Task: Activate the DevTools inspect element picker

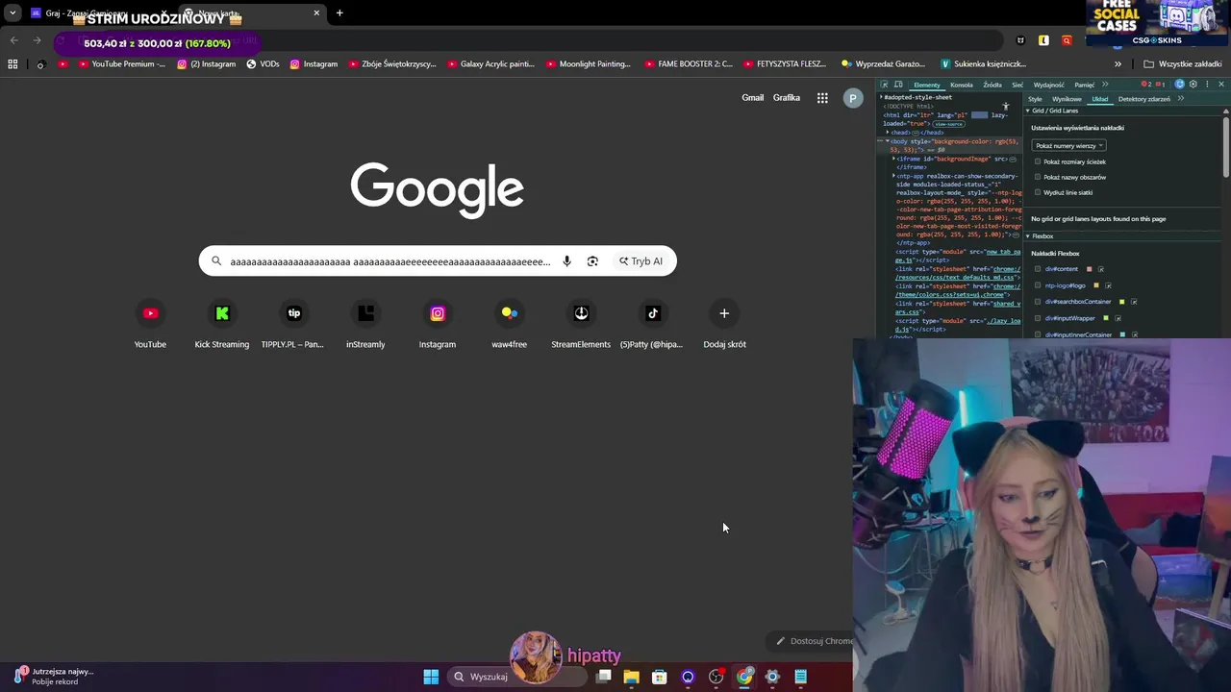Action: tap(884, 85)
